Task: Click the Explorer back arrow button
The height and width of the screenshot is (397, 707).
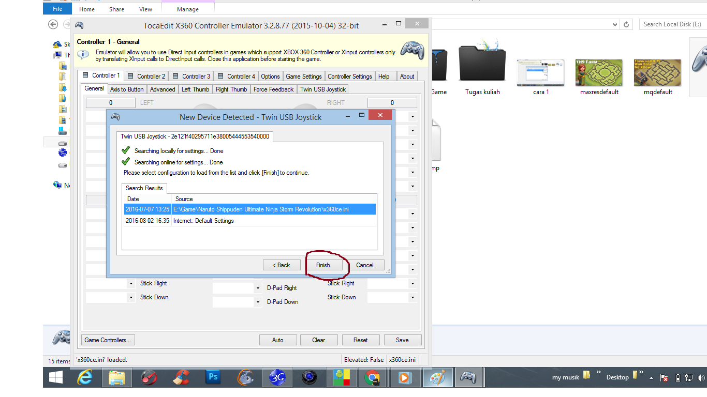Action: [53, 24]
